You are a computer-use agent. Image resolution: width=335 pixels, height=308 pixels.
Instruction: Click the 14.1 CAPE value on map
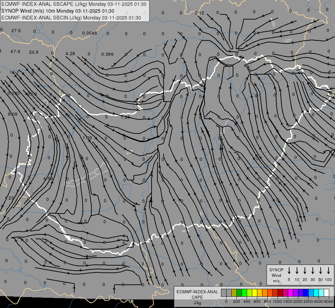(14, 73)
